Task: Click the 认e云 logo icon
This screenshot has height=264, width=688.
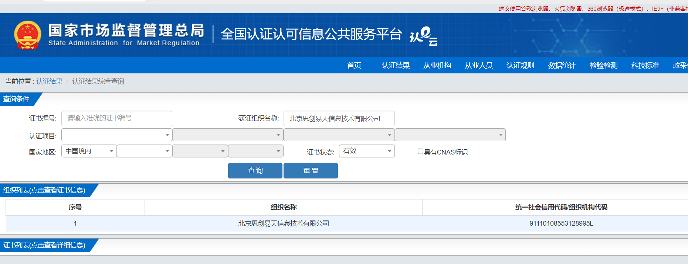Action: click(x=423, y=36)
